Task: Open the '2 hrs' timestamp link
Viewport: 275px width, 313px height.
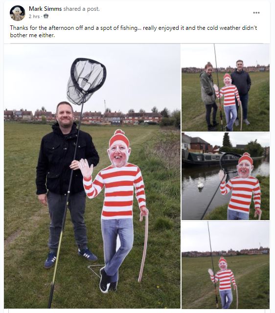Action: pyautogui.click(x=34, y=16)
